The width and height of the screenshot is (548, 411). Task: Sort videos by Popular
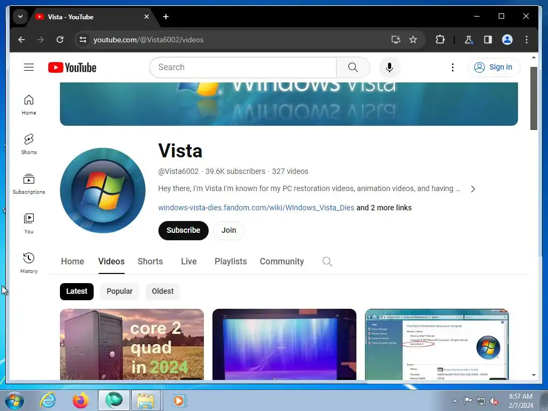[119, 292]
